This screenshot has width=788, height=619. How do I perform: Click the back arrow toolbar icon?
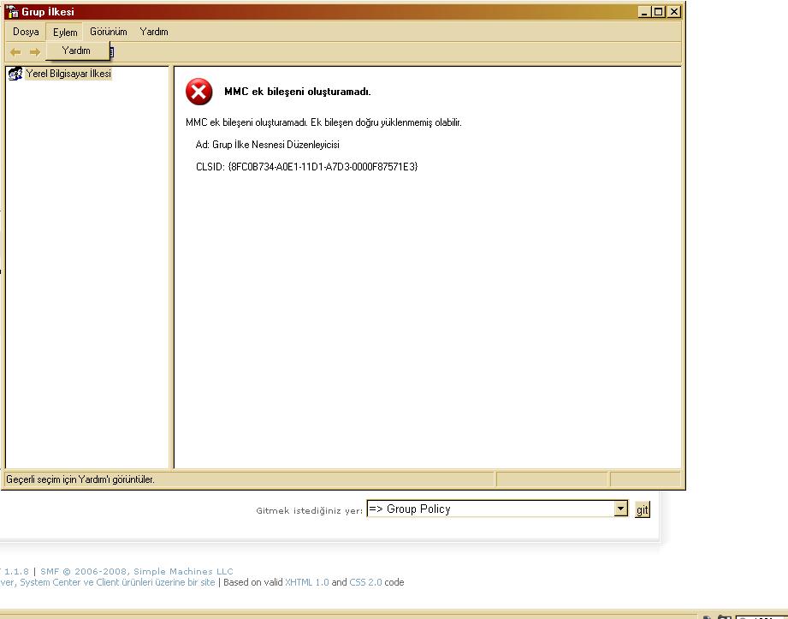pos(15,51)
